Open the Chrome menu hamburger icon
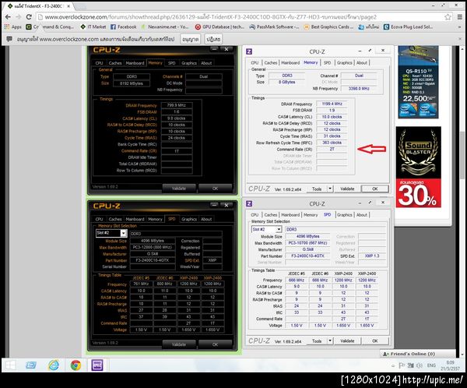The width and height of the screenshot is (467, 388). (460, 17)
